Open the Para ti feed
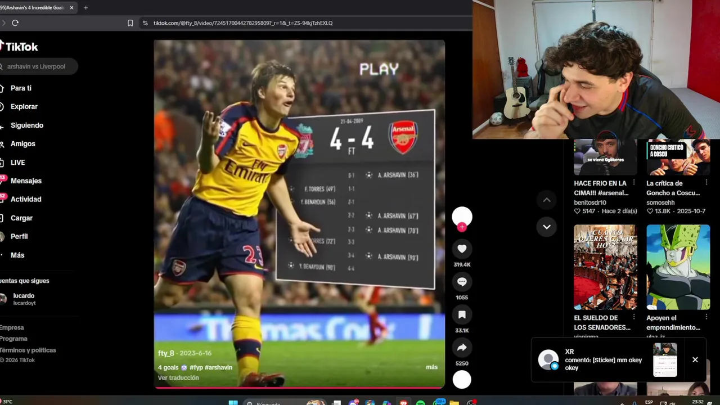Image resolution: width=720 pixels, height=405 pixels. pos(21,88)
